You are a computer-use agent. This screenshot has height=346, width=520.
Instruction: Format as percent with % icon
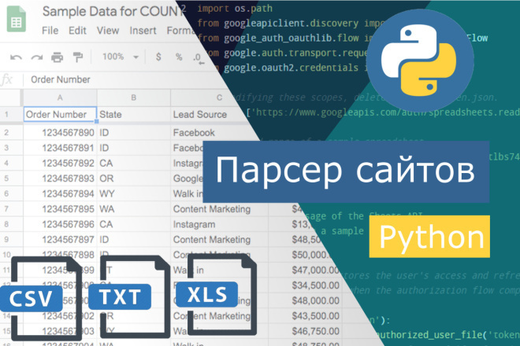tap(179, 57)
